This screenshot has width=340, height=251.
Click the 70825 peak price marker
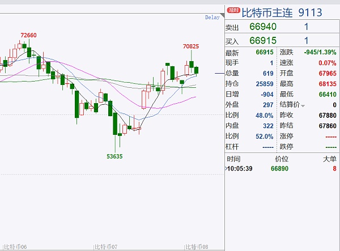tap(191, 46)
